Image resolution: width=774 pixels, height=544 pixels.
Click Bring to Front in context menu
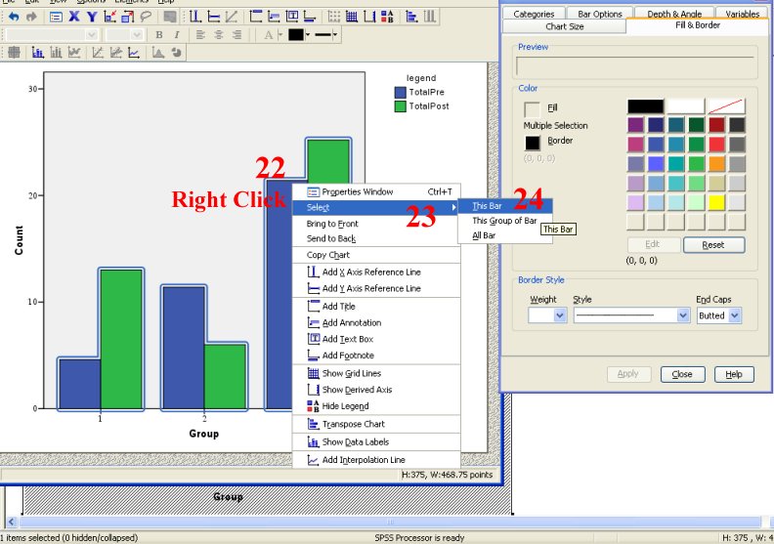tap(376, 224)
